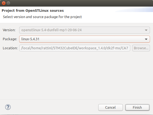The image size is (153, 115).
Task: Click the Version: label
Action: point(9,30)
